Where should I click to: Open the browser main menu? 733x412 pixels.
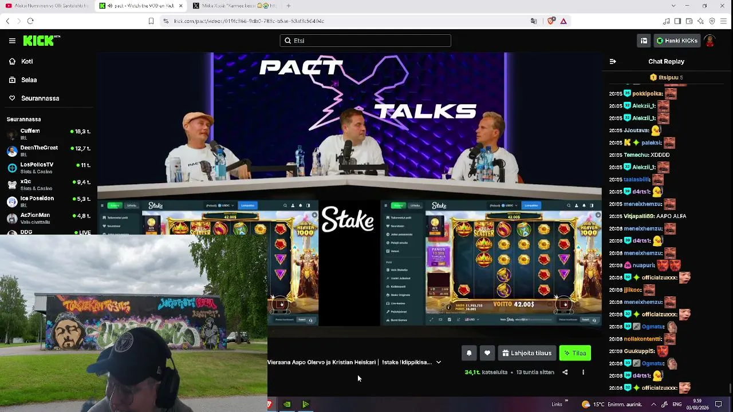(724, 21)
